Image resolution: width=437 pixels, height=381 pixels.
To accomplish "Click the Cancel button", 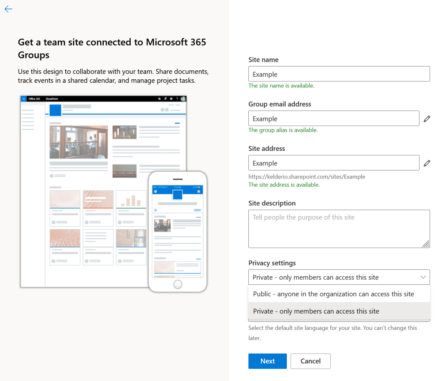I will pos(310,361).
